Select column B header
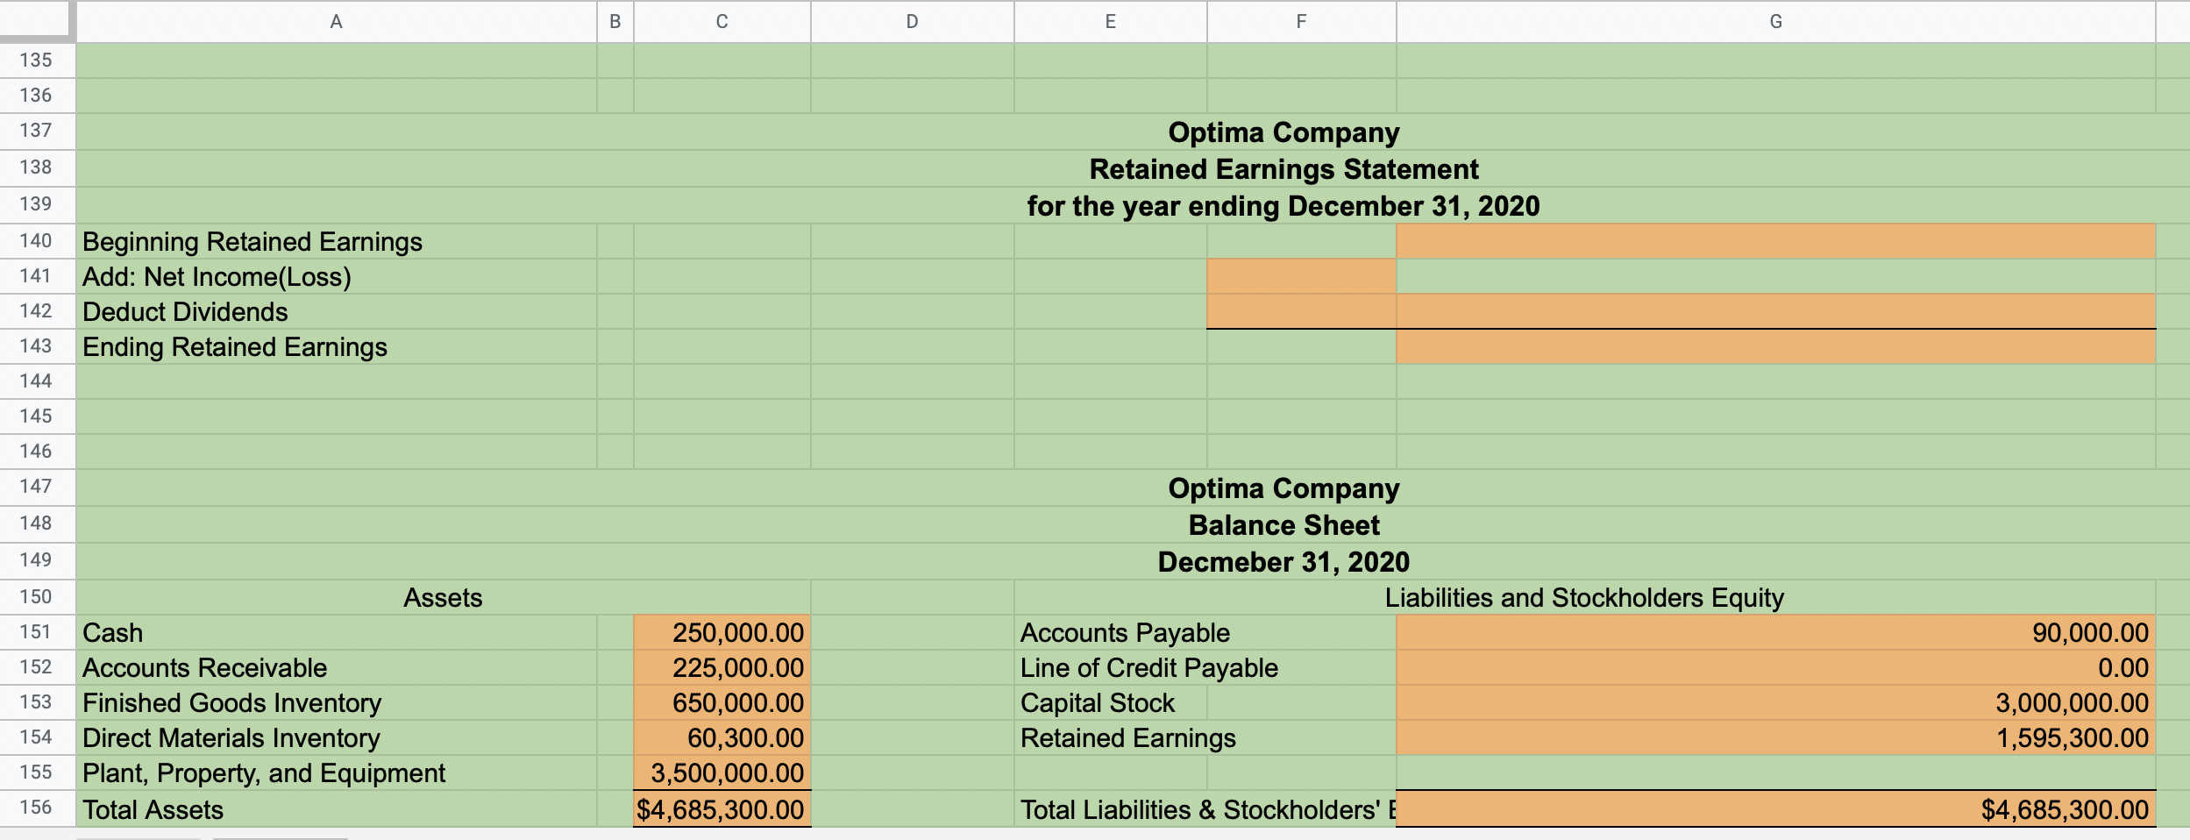 pos(615,21)
